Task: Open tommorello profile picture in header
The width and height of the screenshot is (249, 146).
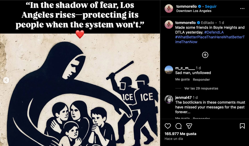Action: (x=169, y=9)
